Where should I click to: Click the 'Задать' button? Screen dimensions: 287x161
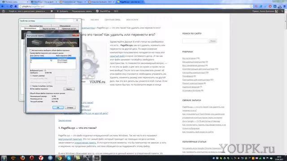[69, 89]
